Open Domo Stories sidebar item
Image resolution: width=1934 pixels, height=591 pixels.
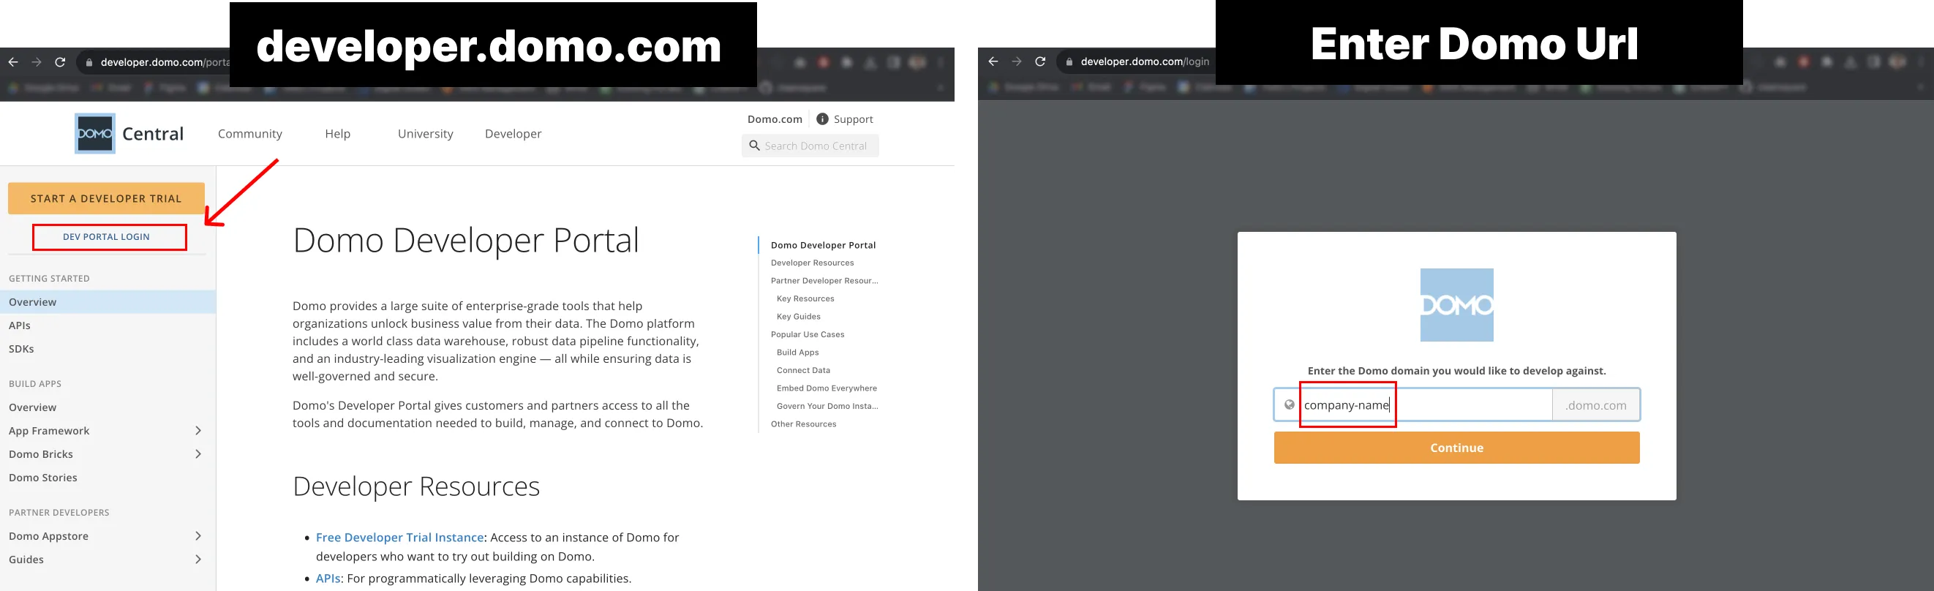(x=43, y=477)
